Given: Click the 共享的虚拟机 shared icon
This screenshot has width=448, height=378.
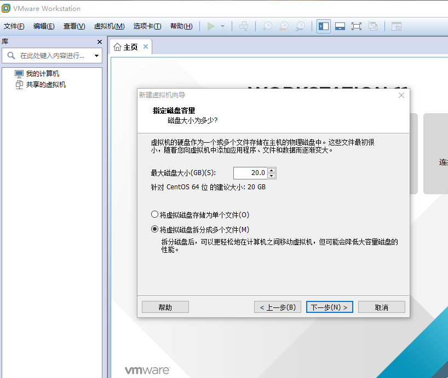Looking at the screenshot, I should [x=19, y=85].
